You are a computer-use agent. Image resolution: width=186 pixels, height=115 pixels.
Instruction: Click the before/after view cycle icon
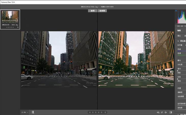pos(158,112)
